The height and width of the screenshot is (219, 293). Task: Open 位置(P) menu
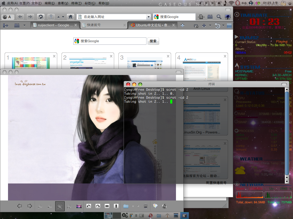pyautogui.click(x=25, y=3)
